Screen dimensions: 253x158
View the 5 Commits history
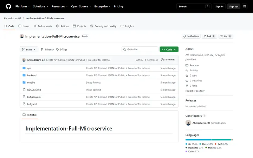pos(168,60)
